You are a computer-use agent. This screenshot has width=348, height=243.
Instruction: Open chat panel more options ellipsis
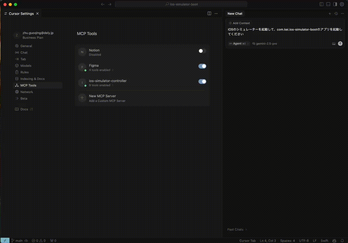click(342, 14)
